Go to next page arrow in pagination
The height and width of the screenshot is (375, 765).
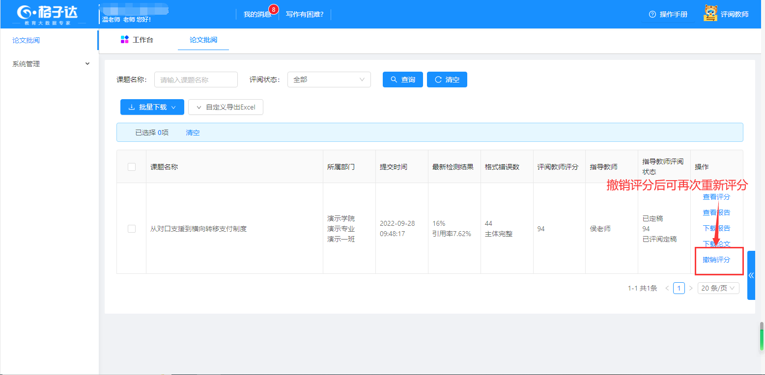coord(691,288)
